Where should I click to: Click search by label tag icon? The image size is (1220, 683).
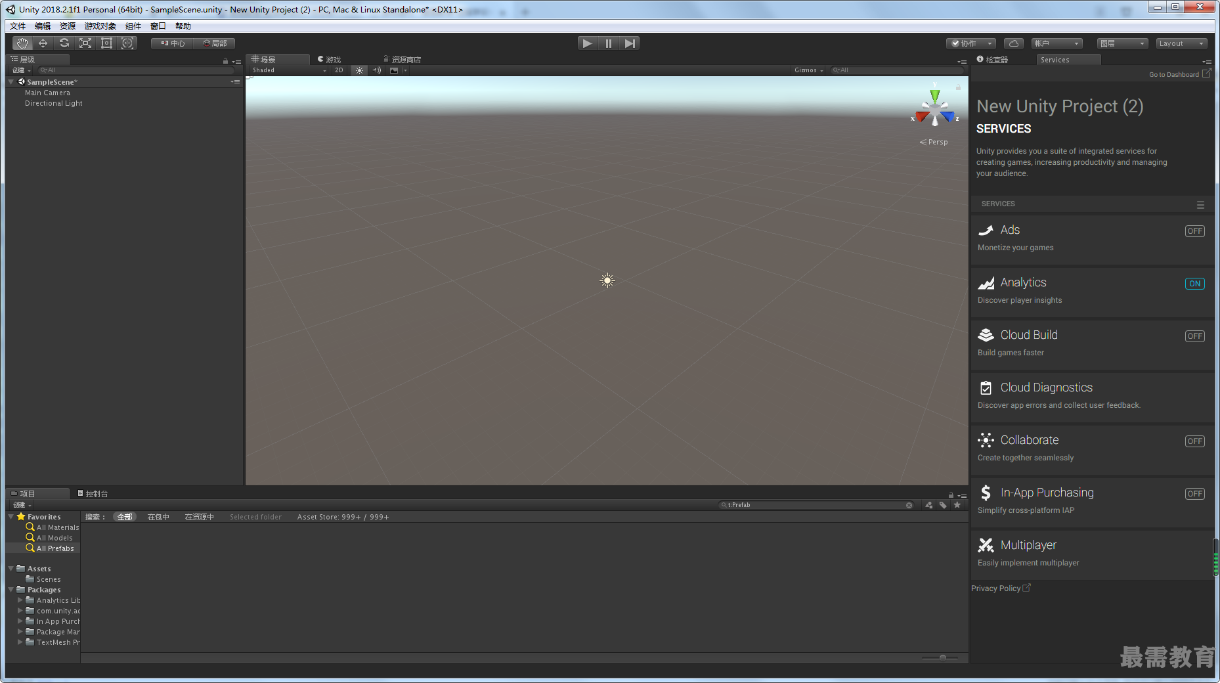point(943,505)
